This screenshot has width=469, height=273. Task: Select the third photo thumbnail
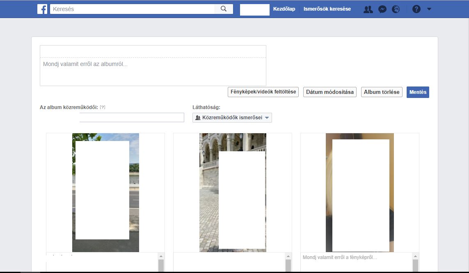360,193
